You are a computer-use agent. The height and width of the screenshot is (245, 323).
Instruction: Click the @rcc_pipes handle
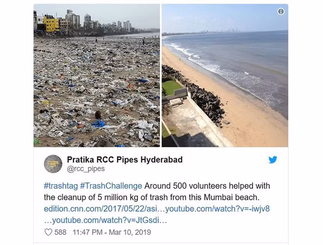click(x=86, y=169)
